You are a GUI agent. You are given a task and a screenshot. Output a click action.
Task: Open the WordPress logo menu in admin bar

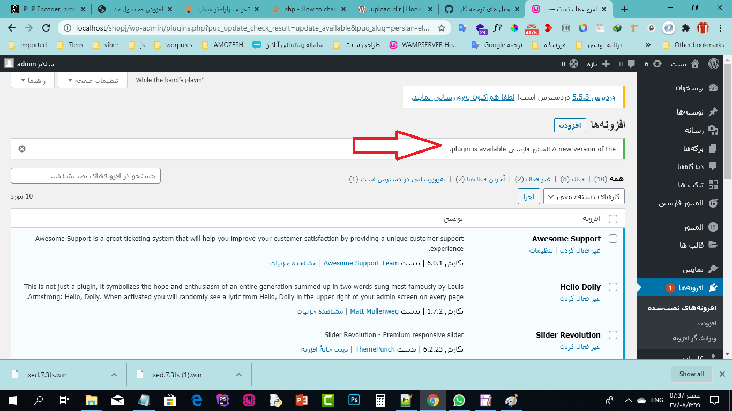point(714,64)
